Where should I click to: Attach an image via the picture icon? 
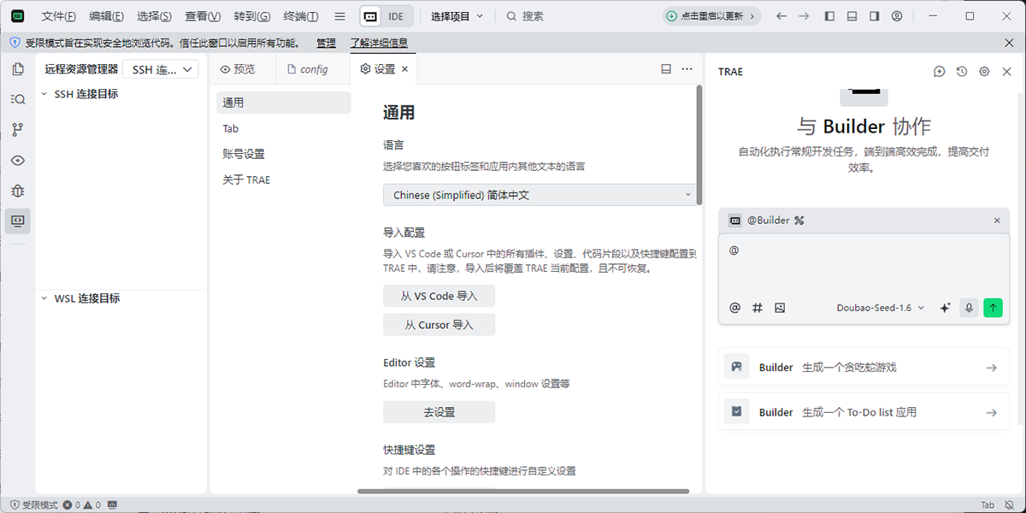coord(780,308)
